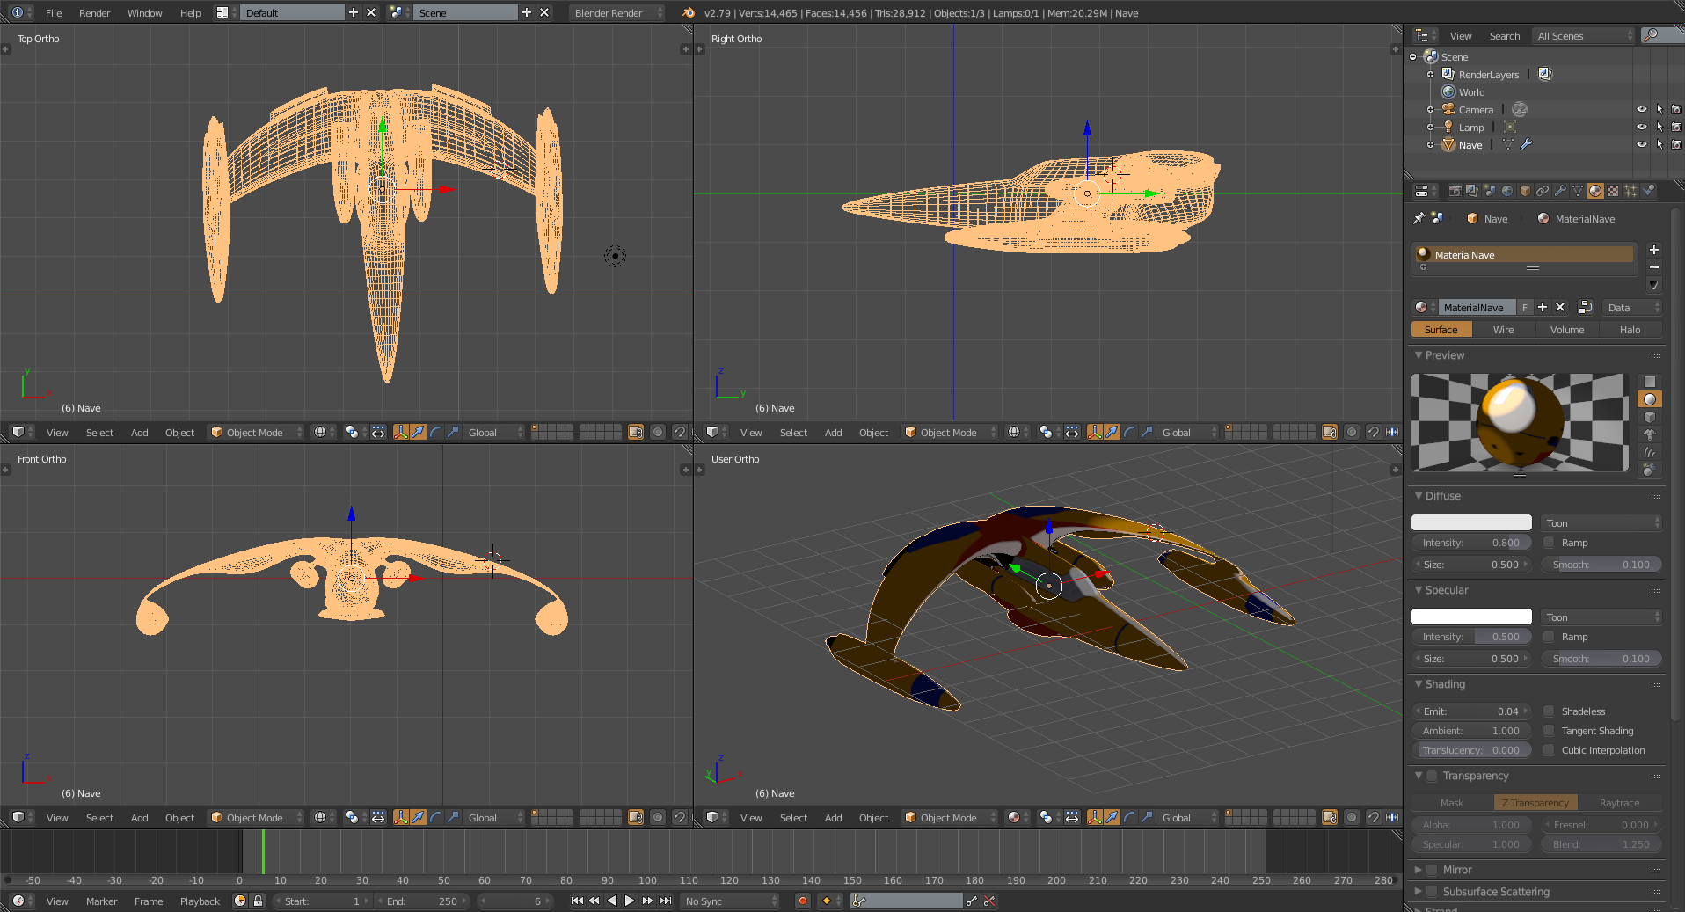Toggle visibility eye for Camera in the outliner
This screenshot has height=912, width=1685.
(x=1641, y=110)
